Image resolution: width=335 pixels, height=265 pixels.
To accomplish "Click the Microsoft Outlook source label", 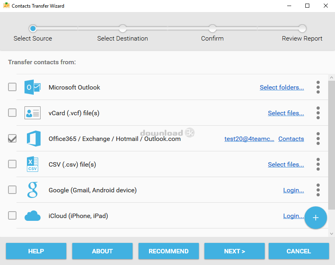I will pos(74,88).
